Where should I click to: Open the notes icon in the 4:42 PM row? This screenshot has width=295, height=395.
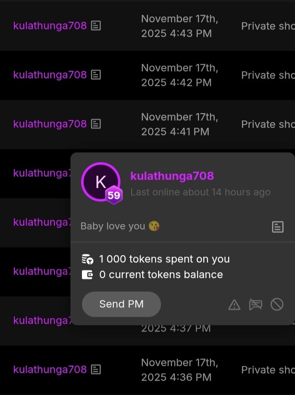[x=96, y=75]
